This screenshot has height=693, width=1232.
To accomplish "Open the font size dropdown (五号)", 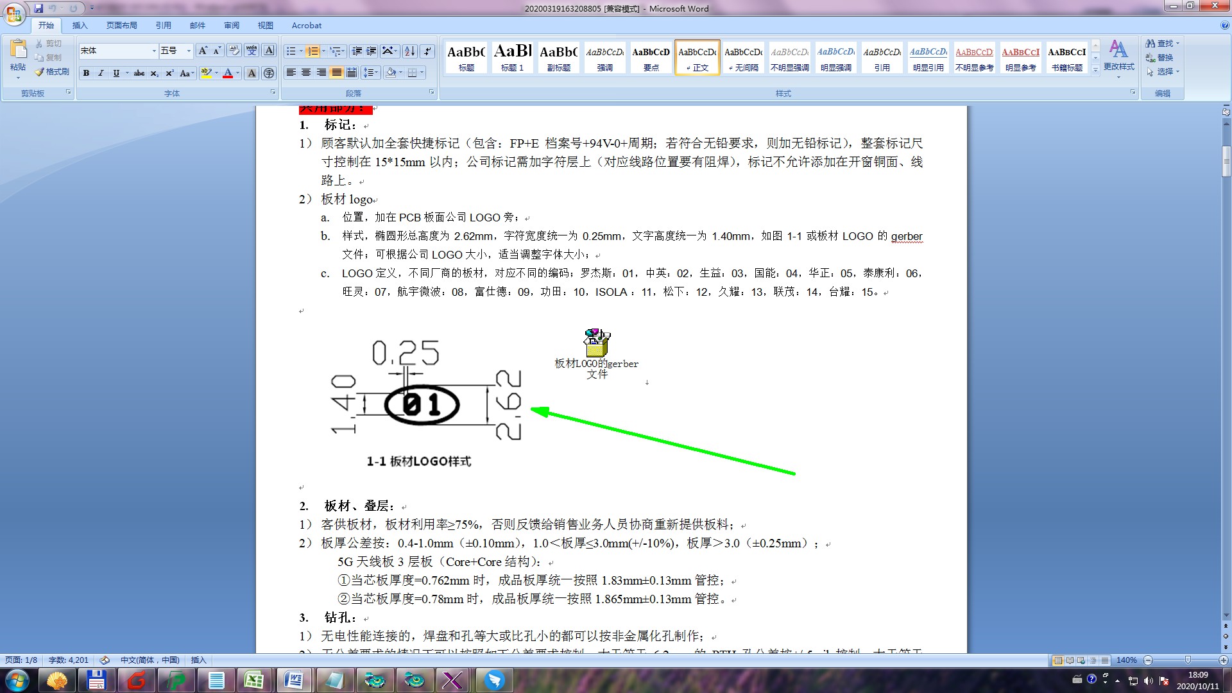I will pos(189,51).
